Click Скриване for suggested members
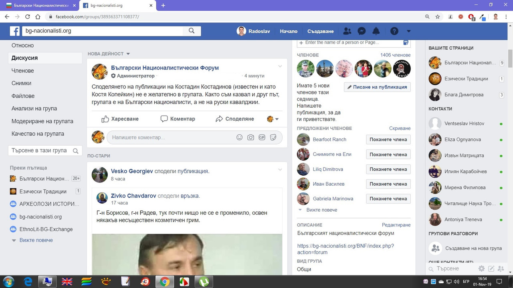This screenshot has width=513, height=288. coord(400,128)
